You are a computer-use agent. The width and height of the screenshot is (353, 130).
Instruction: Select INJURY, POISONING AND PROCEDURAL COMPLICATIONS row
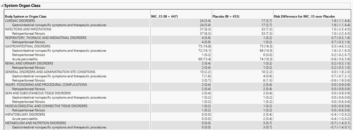tap(46, 85)
